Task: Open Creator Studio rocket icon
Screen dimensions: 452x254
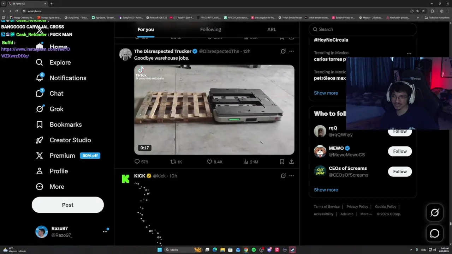Action: (40, 140)
